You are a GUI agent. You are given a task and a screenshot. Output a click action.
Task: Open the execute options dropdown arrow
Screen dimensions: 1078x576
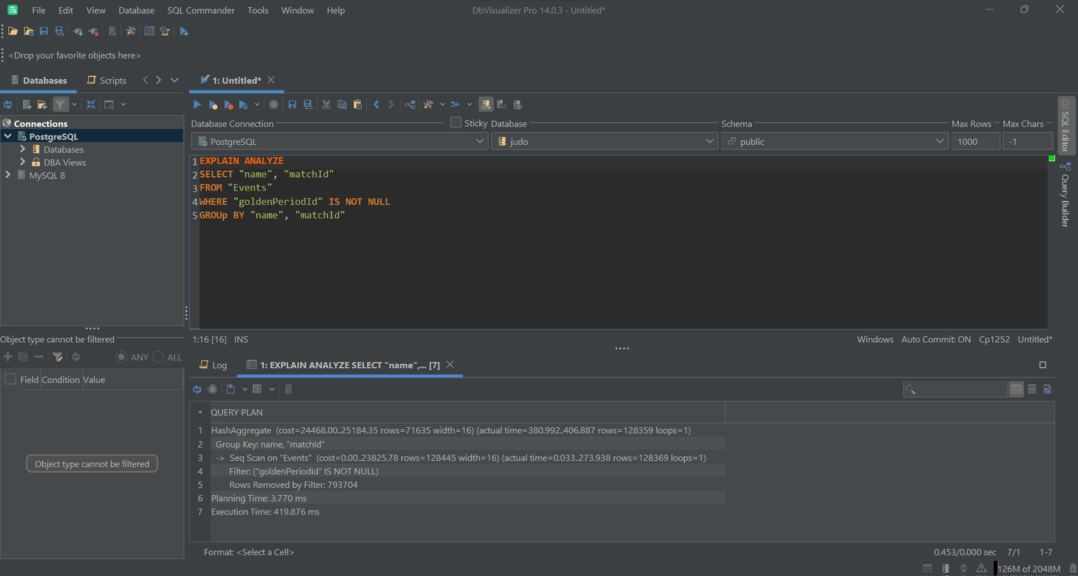coord(257,104)
